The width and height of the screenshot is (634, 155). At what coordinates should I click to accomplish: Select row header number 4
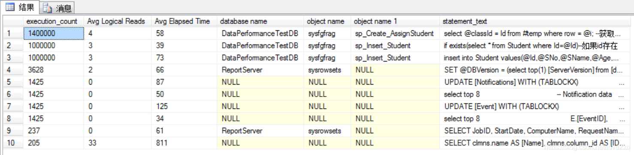13,70
